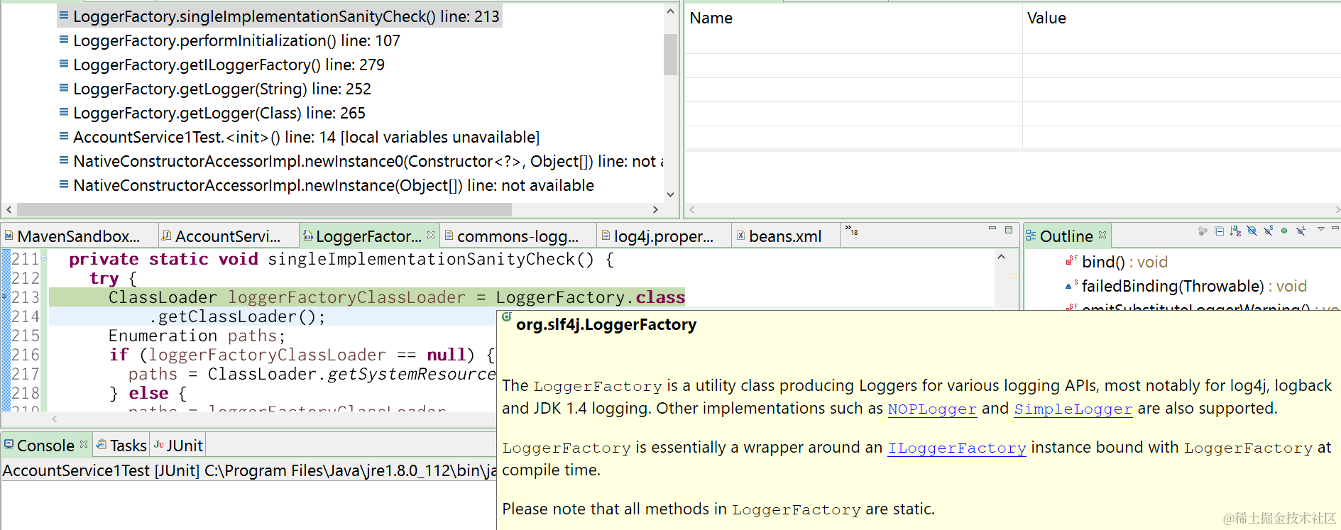
Task: Click the private static final icon of bind()
Action: coord(1071,262)
